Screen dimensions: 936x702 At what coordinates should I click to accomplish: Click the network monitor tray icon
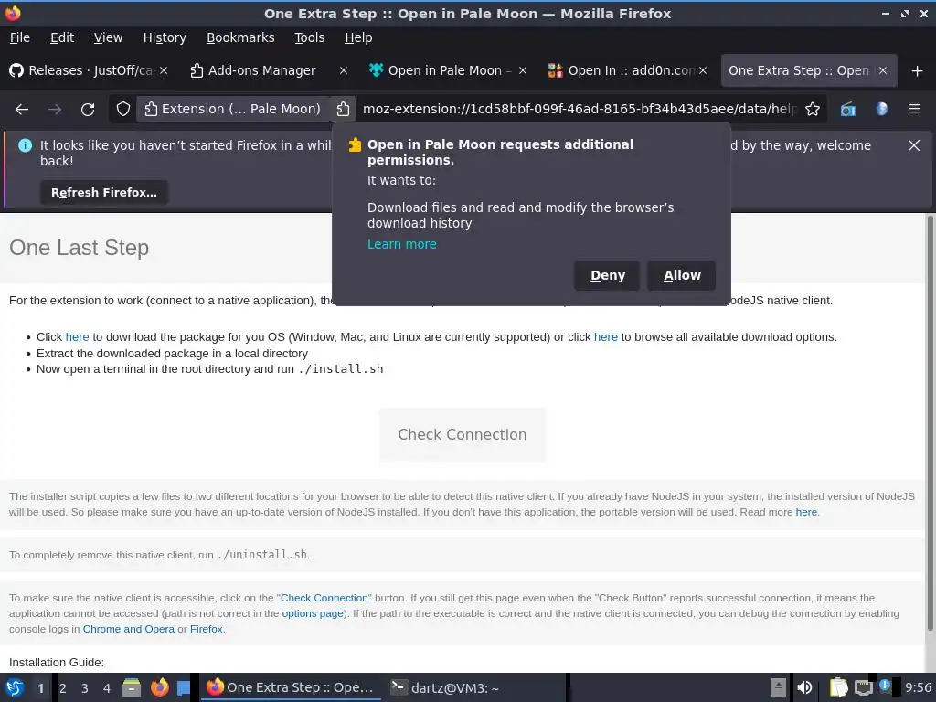coord(863,687)
